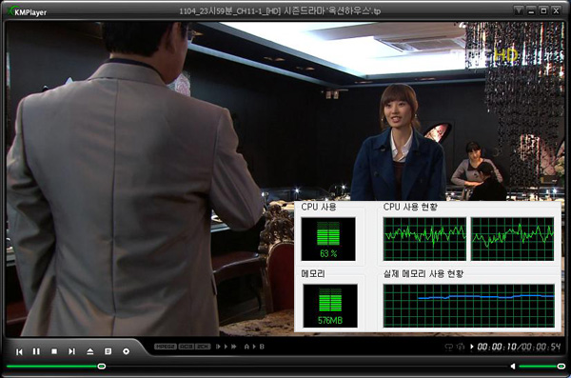571x378 pixels.
Task: Open the control box gear icon
Action: [126, 351]
